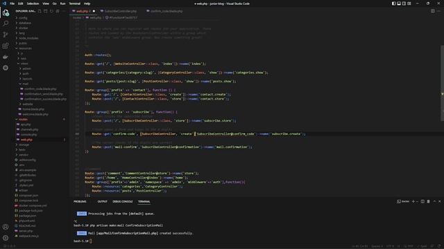The image size is (444, 249).
Task: Open the Run menu
Action: click(x=63, y=3)
